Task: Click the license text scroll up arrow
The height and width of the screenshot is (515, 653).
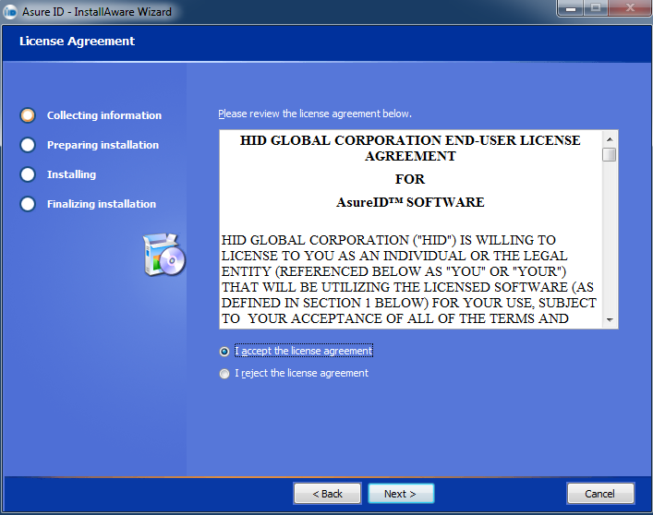Action: 610,139
